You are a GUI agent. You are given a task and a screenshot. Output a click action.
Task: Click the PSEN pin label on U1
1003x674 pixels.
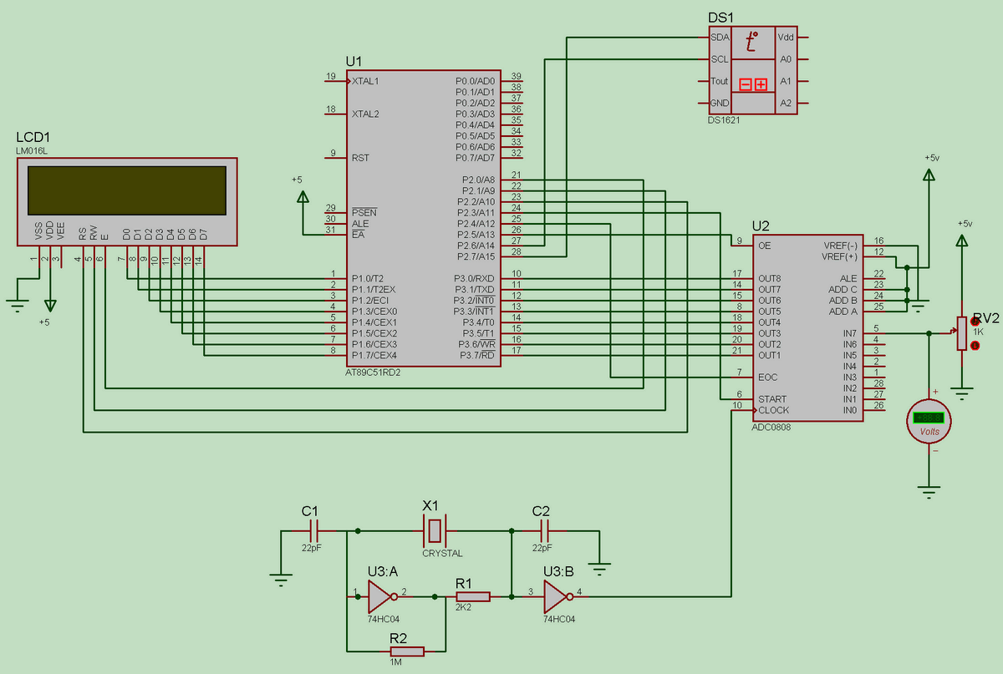tap(364, 213)
